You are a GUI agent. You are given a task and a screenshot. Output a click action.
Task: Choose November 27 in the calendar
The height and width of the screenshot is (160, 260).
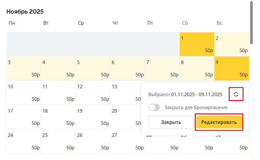[x=128, y=141]
